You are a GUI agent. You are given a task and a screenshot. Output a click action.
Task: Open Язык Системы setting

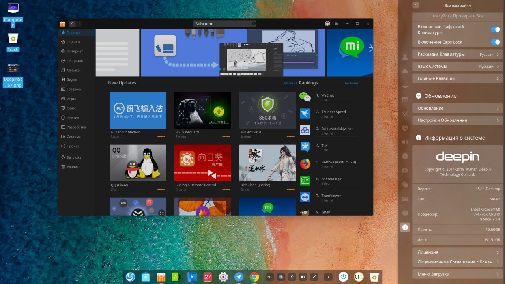pyautogui.click(x=458, y=66)
